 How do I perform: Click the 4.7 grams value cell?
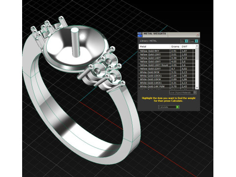pos(175,69)
